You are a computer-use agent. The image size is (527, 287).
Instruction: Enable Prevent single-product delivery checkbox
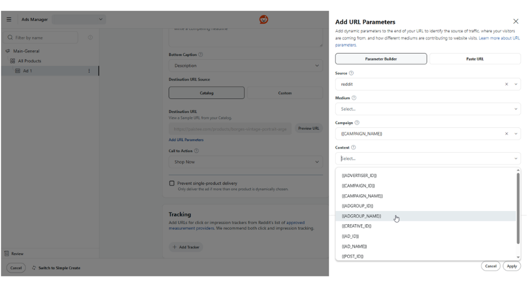(172, 183)
